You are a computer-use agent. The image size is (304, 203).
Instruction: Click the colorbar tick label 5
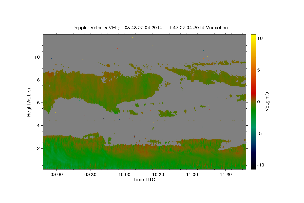click(x=259, y=70)
